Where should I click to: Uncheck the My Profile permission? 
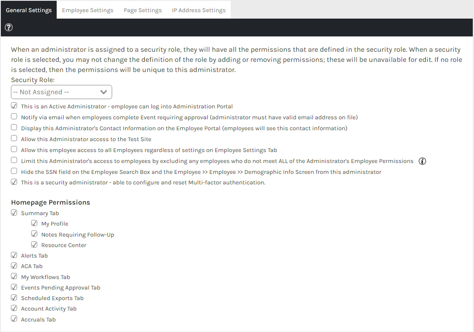[x=34, y=223]
